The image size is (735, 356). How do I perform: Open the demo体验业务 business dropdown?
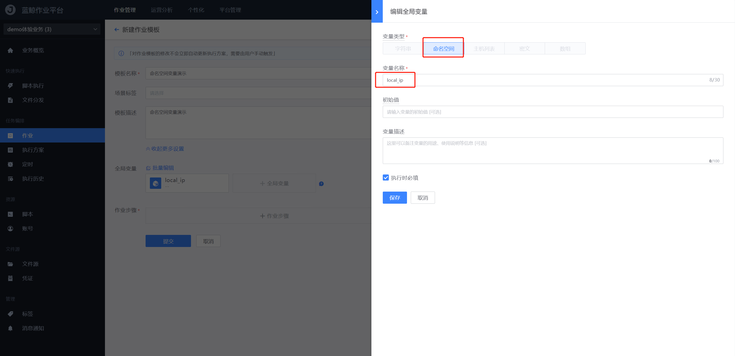click(x=52, y=29)
